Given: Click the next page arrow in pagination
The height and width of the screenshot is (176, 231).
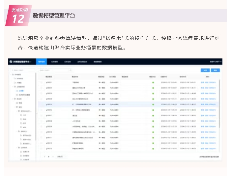Looking at the screenshot, I should tap(53, 156).
